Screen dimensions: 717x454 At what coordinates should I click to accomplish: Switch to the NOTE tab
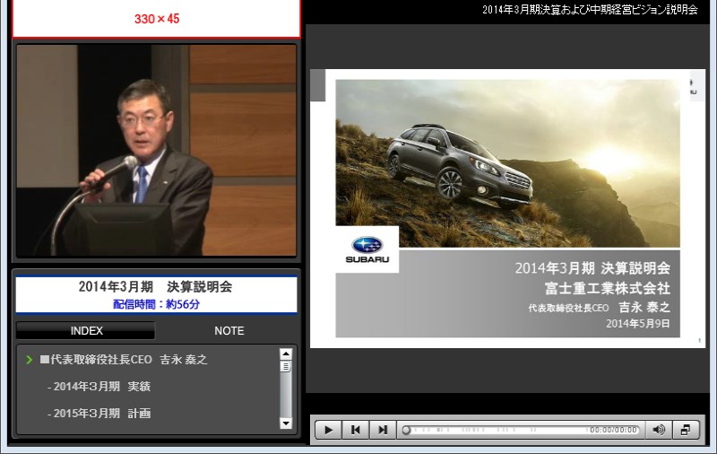point(229,330)
